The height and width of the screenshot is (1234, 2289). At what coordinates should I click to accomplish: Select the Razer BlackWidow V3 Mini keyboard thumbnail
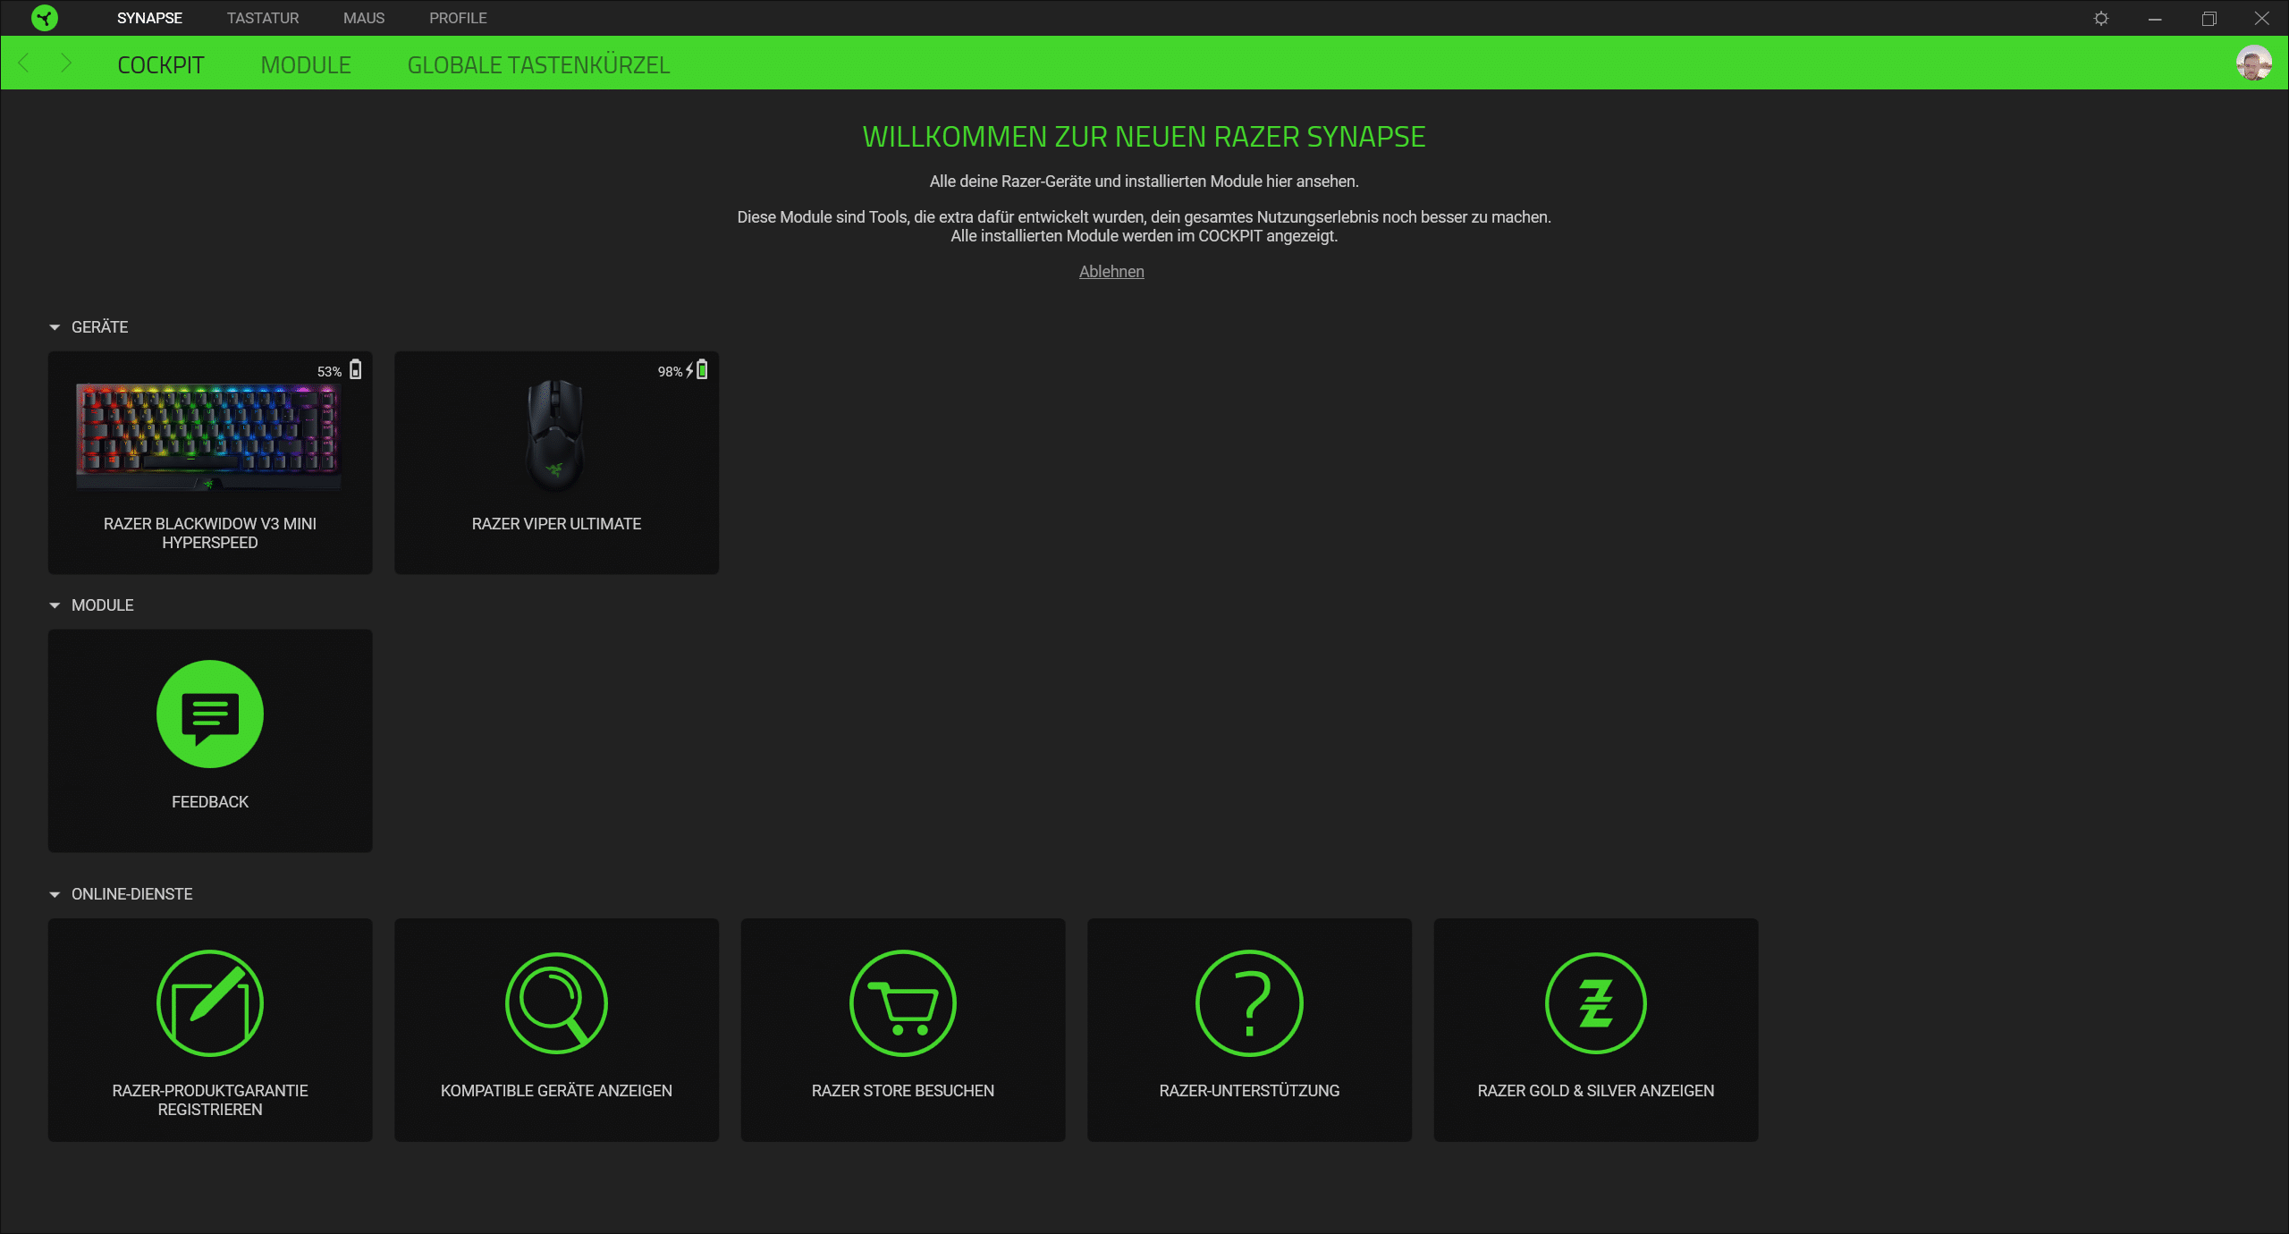[x=209, y=436]
